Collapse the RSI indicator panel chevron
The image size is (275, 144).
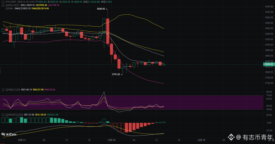click(x=3, y=90)
